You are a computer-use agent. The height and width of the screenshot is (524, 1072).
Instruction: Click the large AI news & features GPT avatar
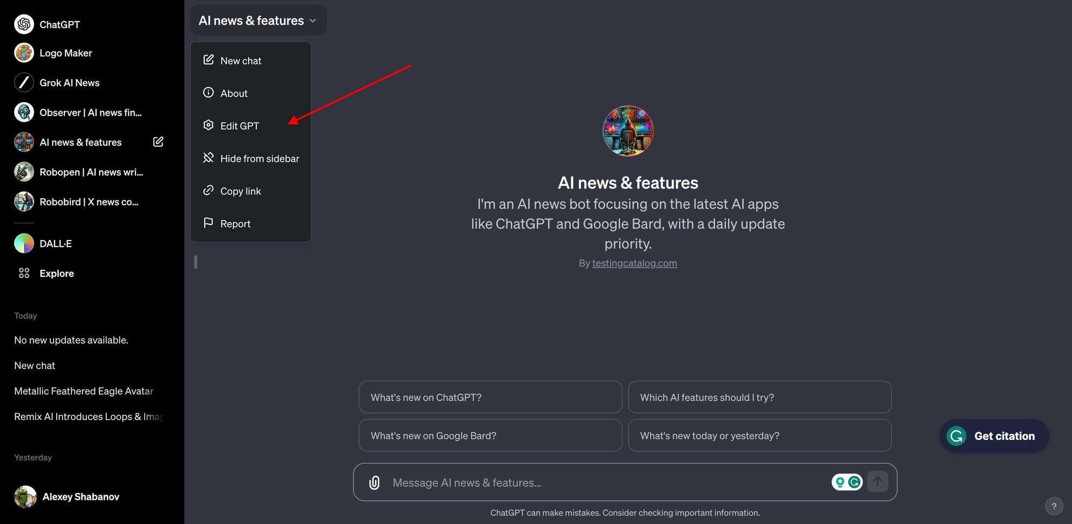[x=628, y=131]
